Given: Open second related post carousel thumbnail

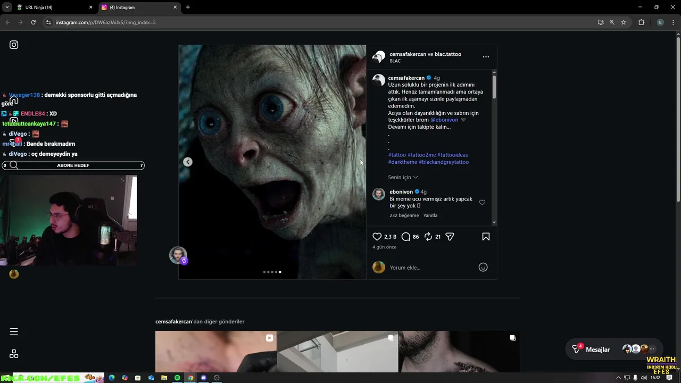Looking at the screenshot, I should 337,352.
